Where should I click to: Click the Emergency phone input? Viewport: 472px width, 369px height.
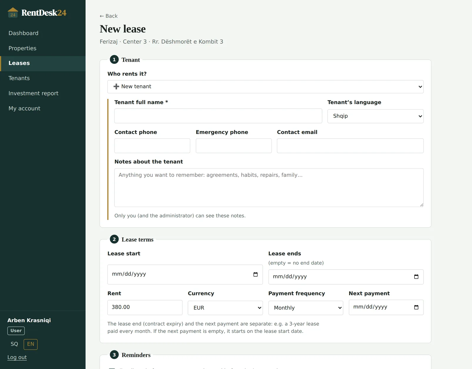click(x=234, y=146)
